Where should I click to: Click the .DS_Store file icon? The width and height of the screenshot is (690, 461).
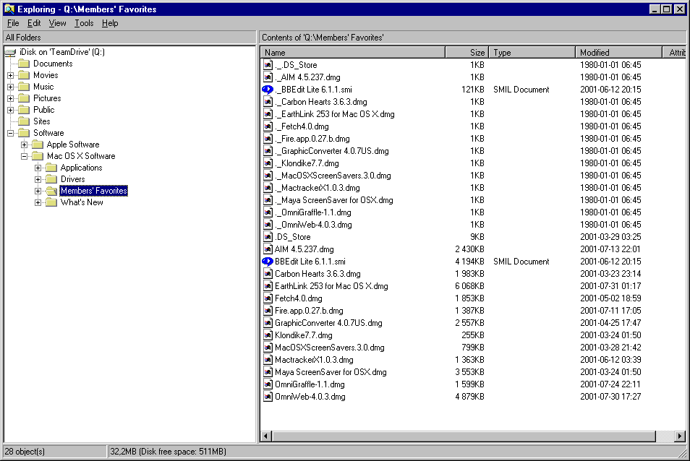pos(268,237)
